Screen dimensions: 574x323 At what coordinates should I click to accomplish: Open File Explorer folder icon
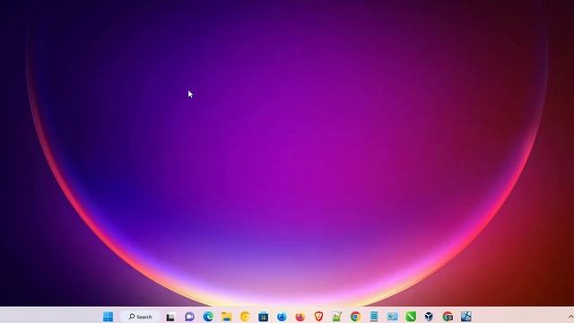227,317
